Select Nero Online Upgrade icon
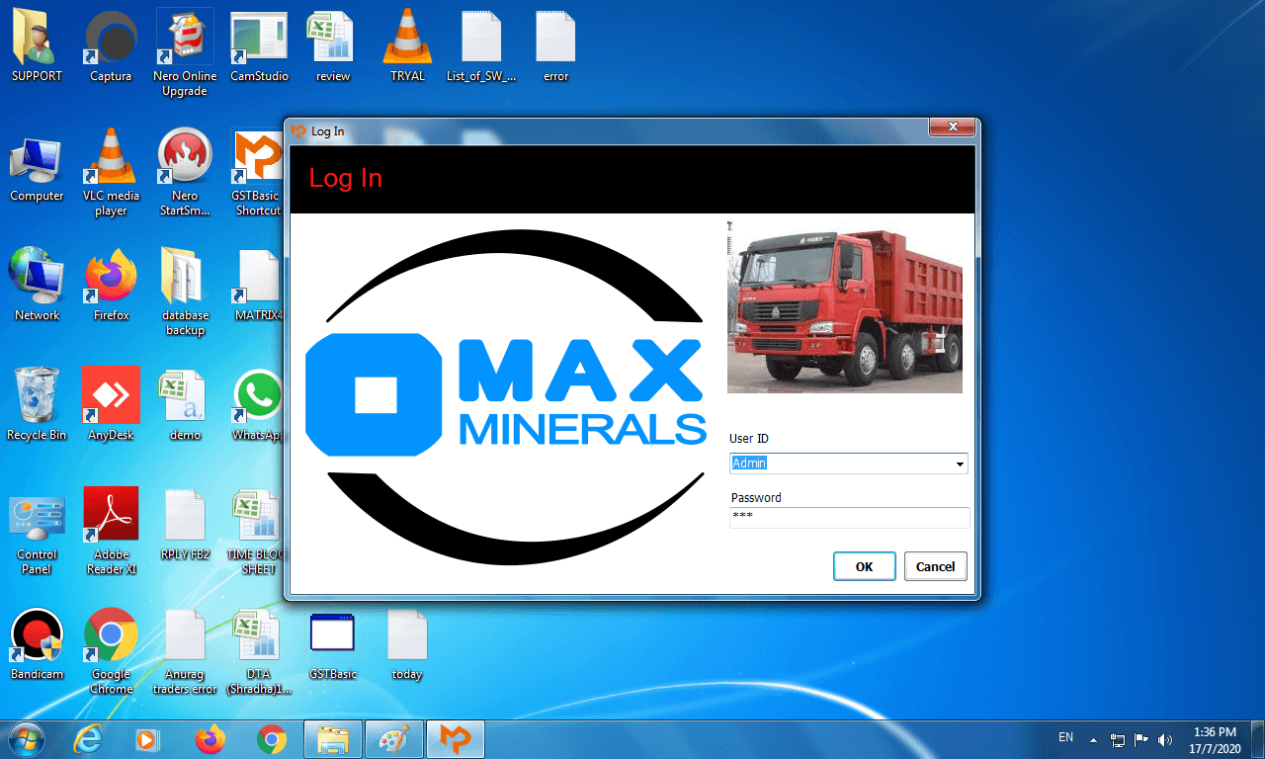 tap(185, 54)
